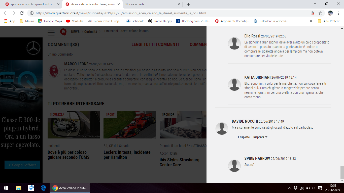Click the Windows Start button
This screenshot has height=193, width=344.
click(x=6, y=188)
